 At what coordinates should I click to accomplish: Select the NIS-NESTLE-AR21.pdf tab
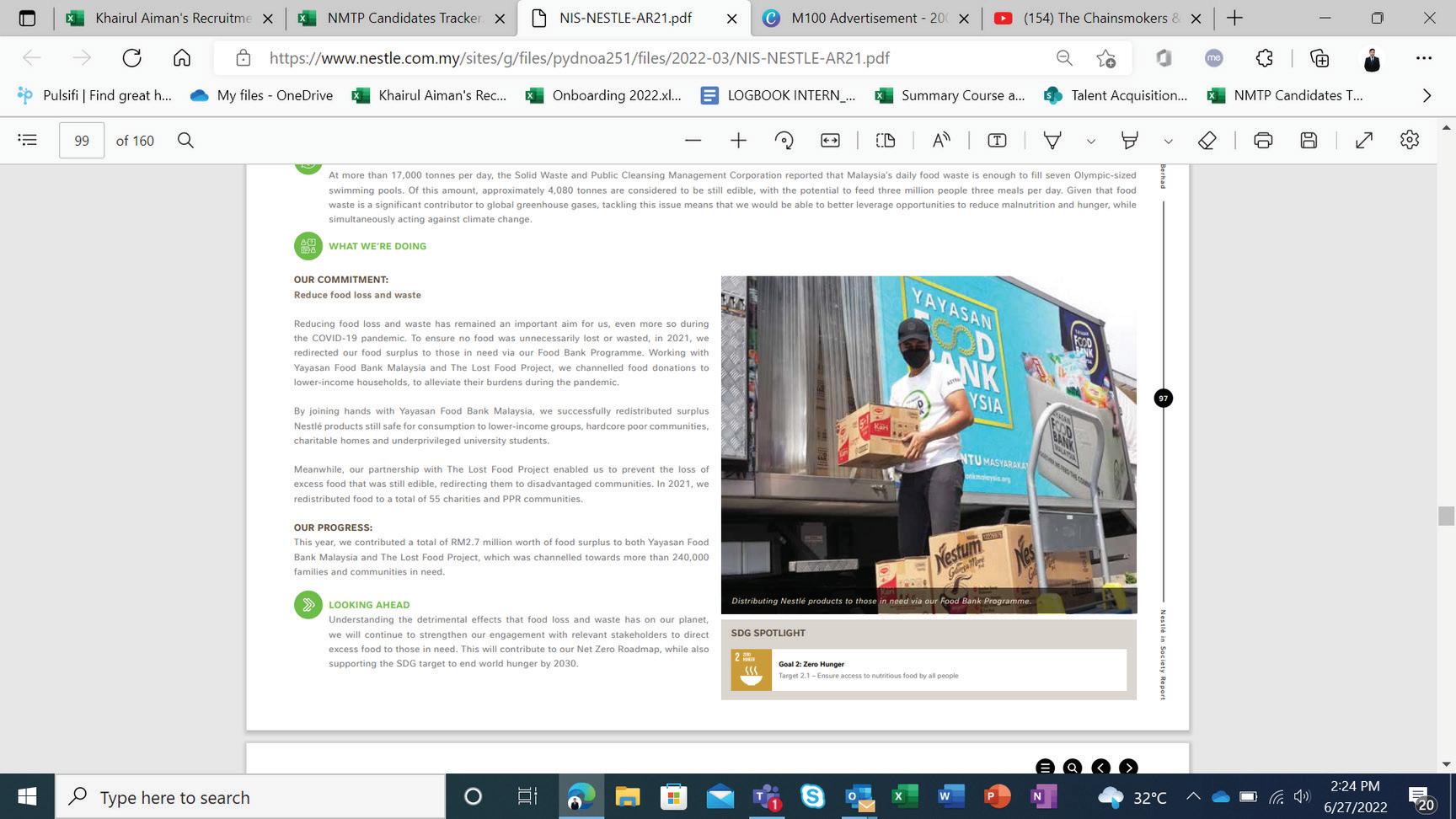[634, 18]
